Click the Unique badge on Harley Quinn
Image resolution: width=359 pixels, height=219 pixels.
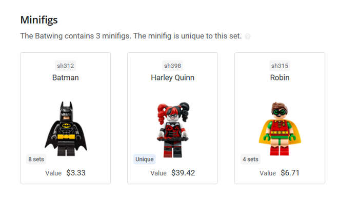click(x=145, y=159)
